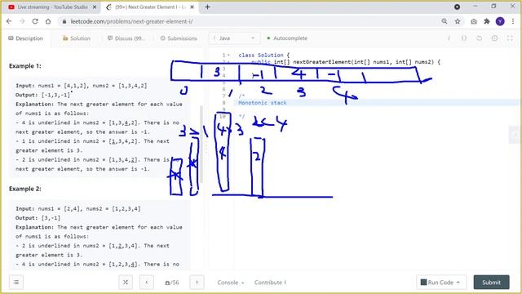The height and width of the screenshot is (294, 522).
Task: Open the editor info icon
Action: pos(449,38)
